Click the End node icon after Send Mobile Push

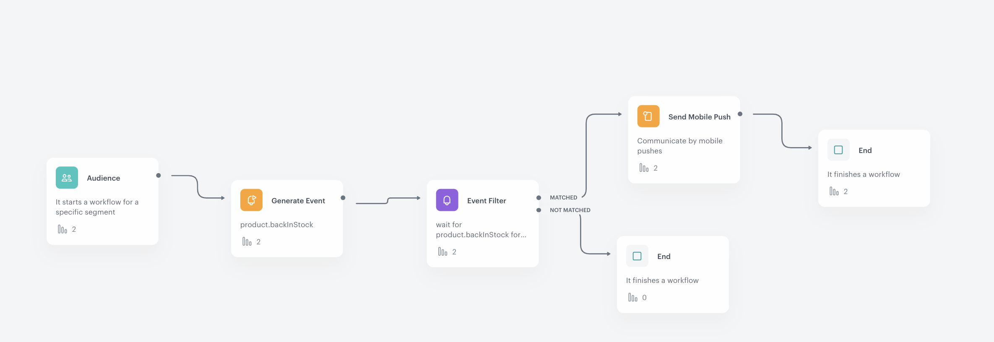(x=838, y=150)
